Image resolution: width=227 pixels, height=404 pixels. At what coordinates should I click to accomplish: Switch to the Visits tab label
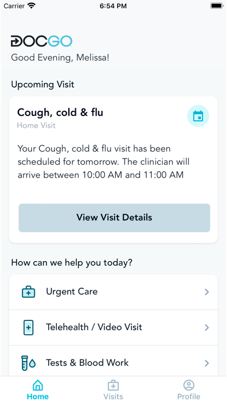pos(113,396)
